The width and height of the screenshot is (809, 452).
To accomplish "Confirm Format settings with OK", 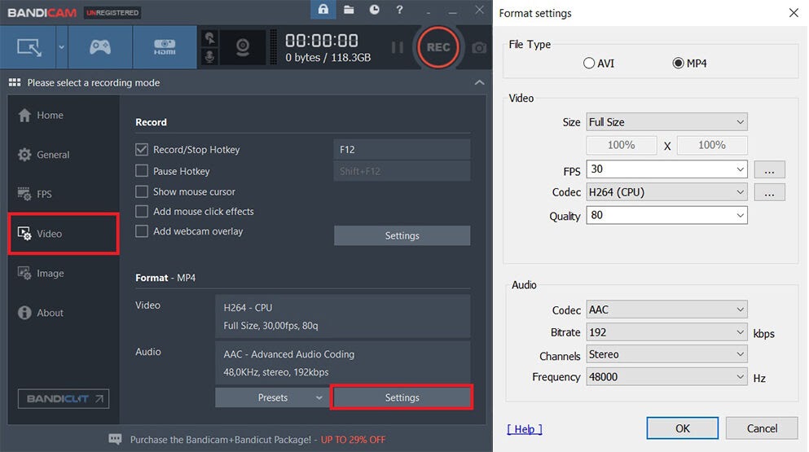I will coord(682,428).
